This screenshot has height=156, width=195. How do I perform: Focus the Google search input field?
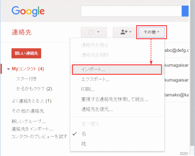(x=131, y=11)
